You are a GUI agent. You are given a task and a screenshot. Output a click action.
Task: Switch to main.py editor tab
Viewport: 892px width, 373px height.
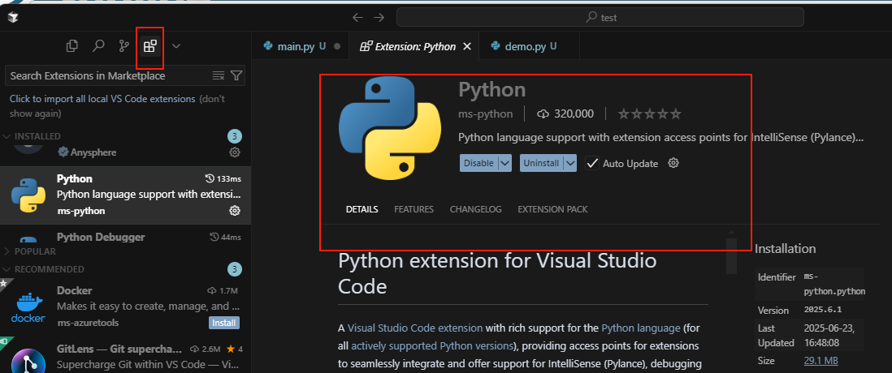[x=301, y=46]
